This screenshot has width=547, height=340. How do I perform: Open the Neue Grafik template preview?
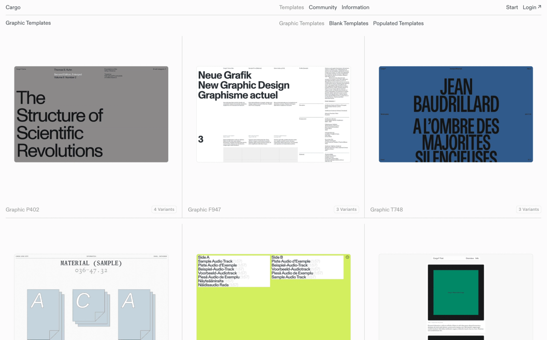click(273, 114)
